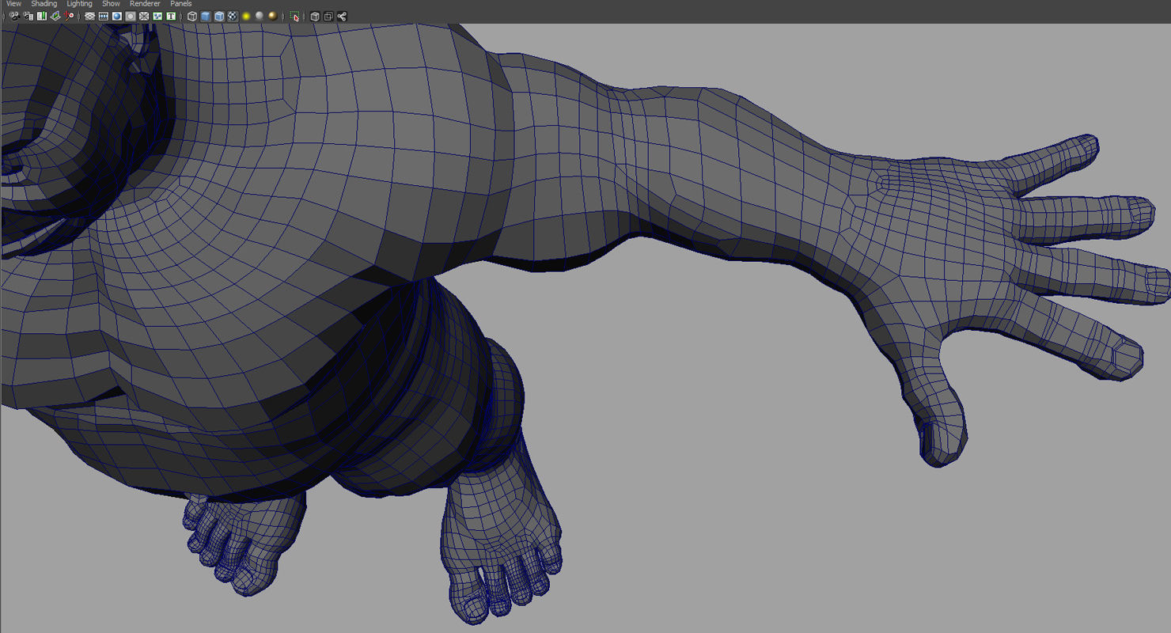Click the Isolate Select icon
Viewport: 1171px width, 633px height.
295,16
